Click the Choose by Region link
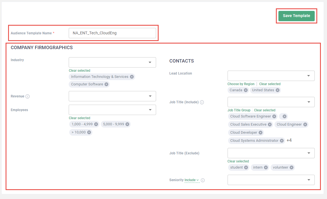 pyautogui.click(x=241, y=84)
